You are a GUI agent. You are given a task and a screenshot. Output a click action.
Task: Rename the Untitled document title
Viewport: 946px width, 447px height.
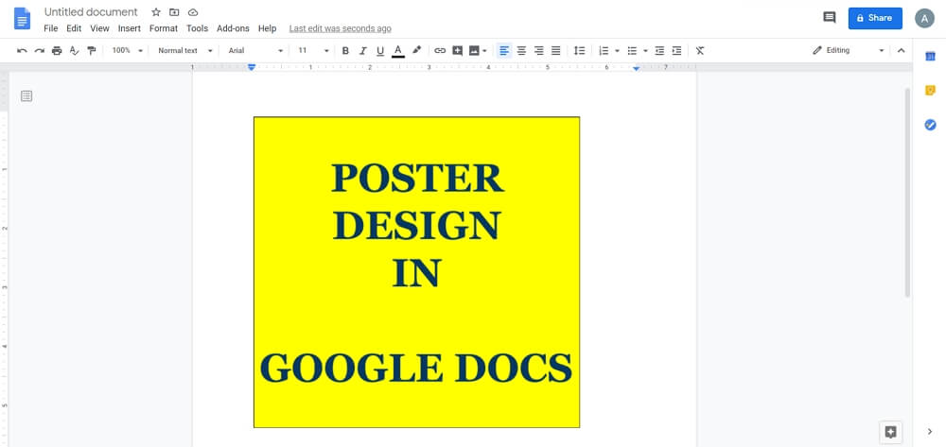tap(91, 12)
